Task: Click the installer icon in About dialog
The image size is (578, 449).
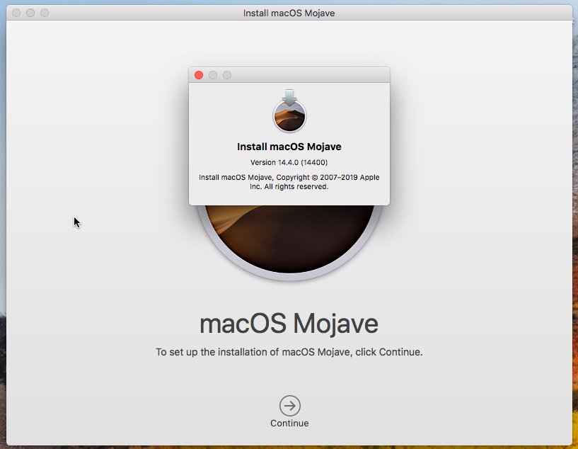Action: point(289,110)
